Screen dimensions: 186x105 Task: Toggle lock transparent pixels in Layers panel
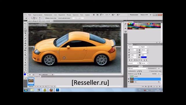coord(135,74)
